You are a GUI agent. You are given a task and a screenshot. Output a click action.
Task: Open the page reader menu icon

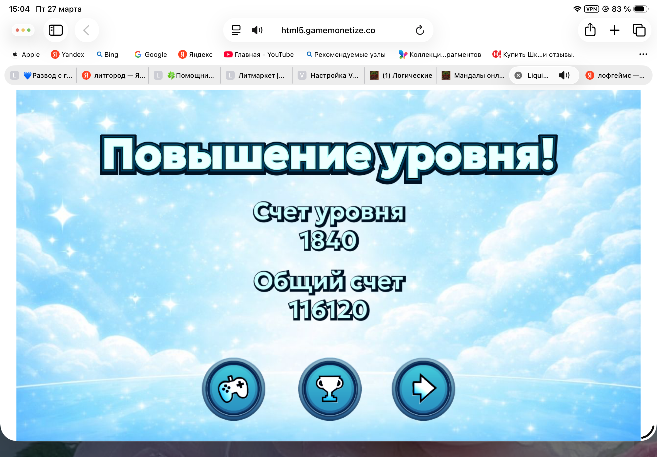point(236,30)
